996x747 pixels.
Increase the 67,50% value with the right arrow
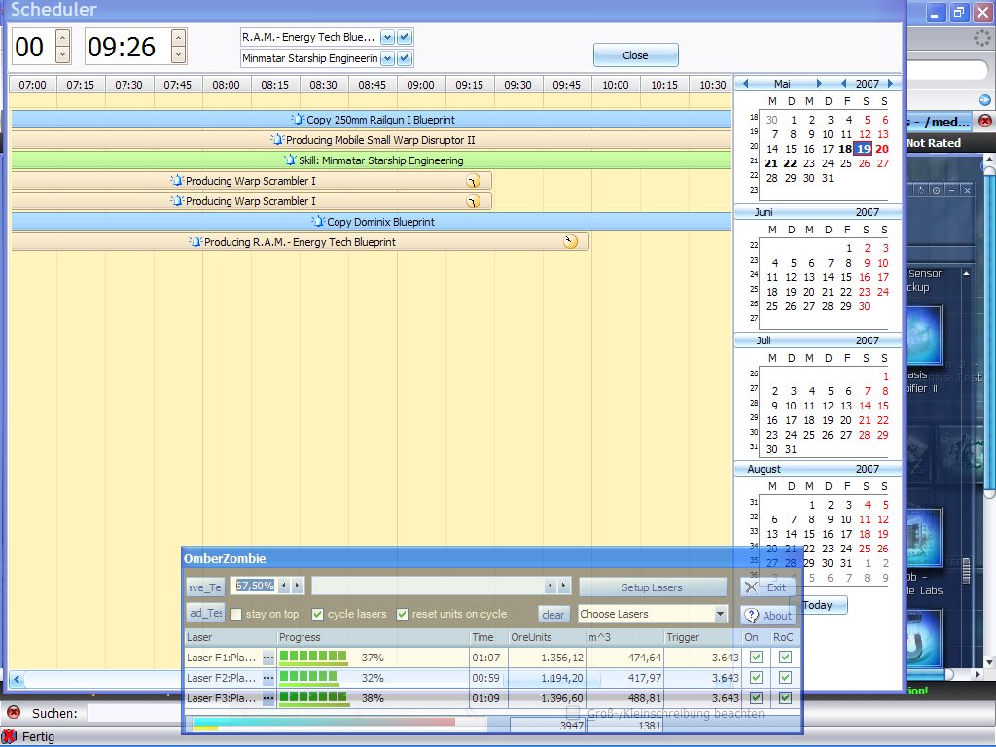pos(297,586)
